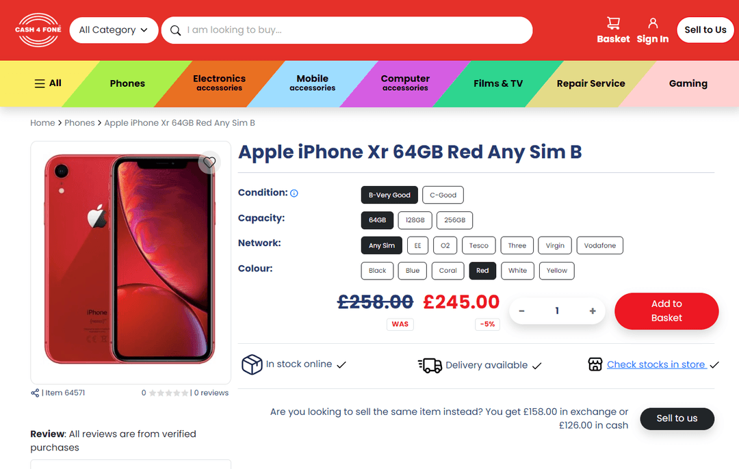Open the Condition info icon
Screen dimensions: 739x469
pos(294,193)
